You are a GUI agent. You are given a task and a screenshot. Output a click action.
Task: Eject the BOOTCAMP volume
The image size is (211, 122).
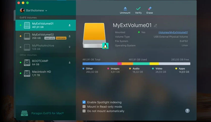coord(70,63)
